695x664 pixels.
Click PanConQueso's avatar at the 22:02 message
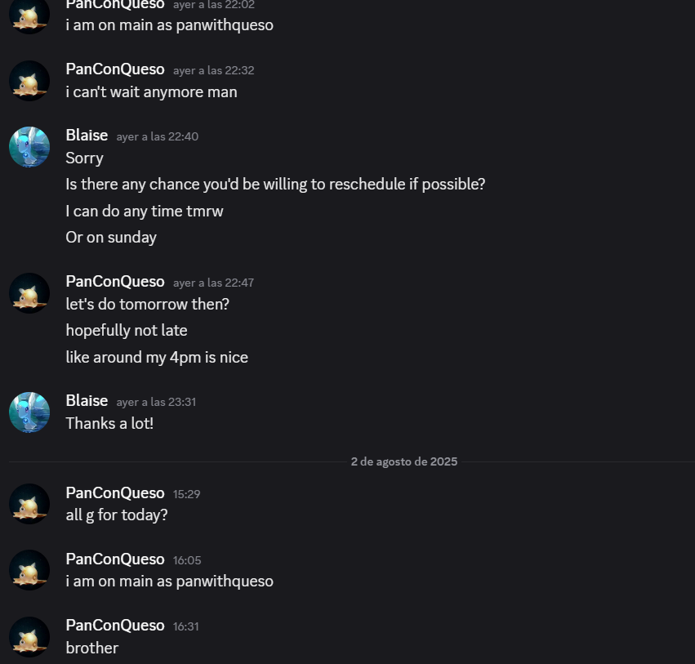pyautogui.click(x=29, y=15)
